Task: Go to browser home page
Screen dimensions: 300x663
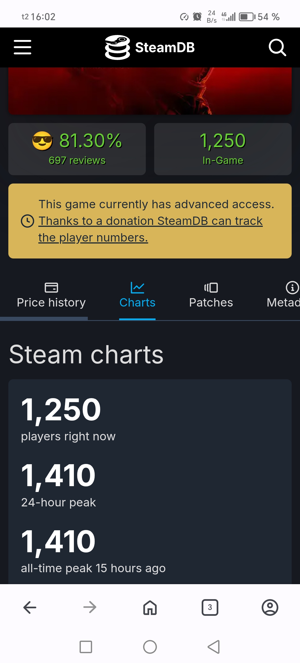Action: pyautogui.click(x=150, y=607)
